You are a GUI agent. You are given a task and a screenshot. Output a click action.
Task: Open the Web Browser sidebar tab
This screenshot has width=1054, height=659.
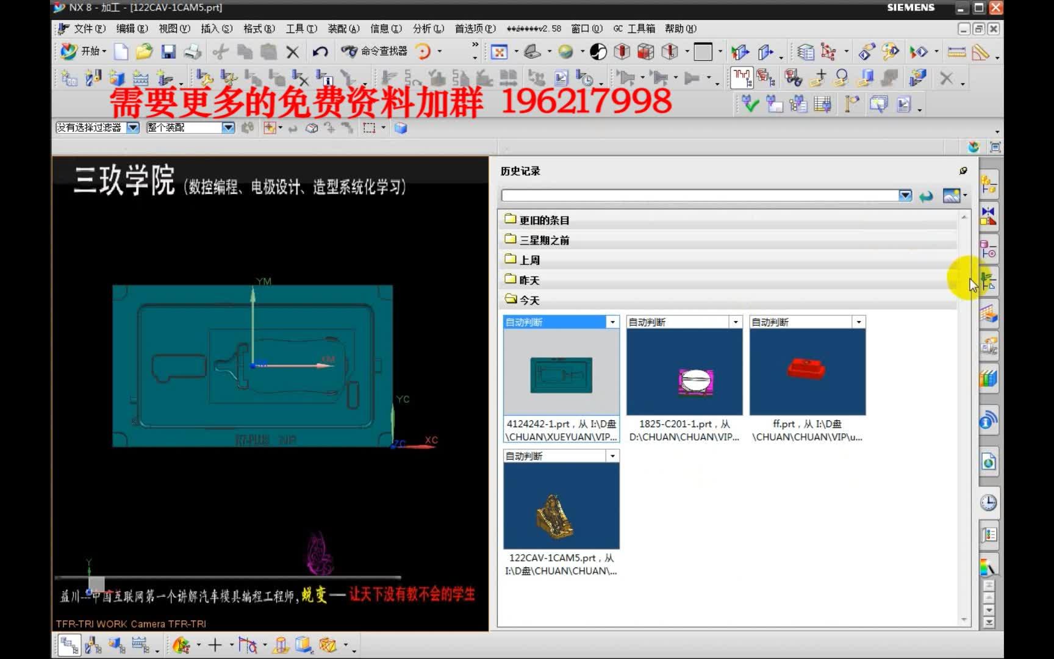click(x=988, y=462)
